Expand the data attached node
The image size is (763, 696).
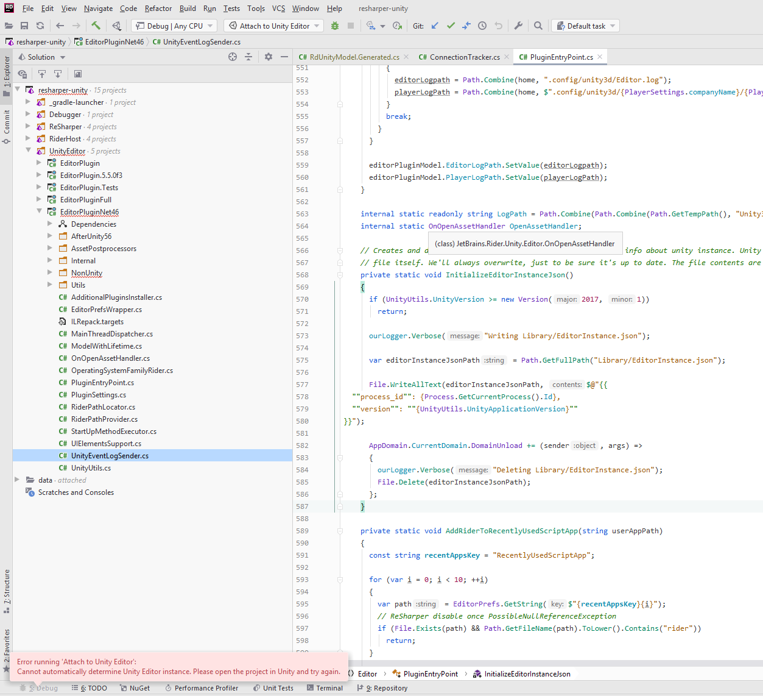tap(17, 480)
